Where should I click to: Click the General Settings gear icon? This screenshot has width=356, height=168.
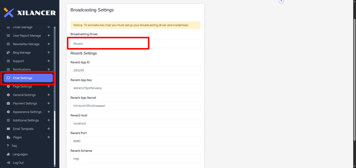(8, 95)
